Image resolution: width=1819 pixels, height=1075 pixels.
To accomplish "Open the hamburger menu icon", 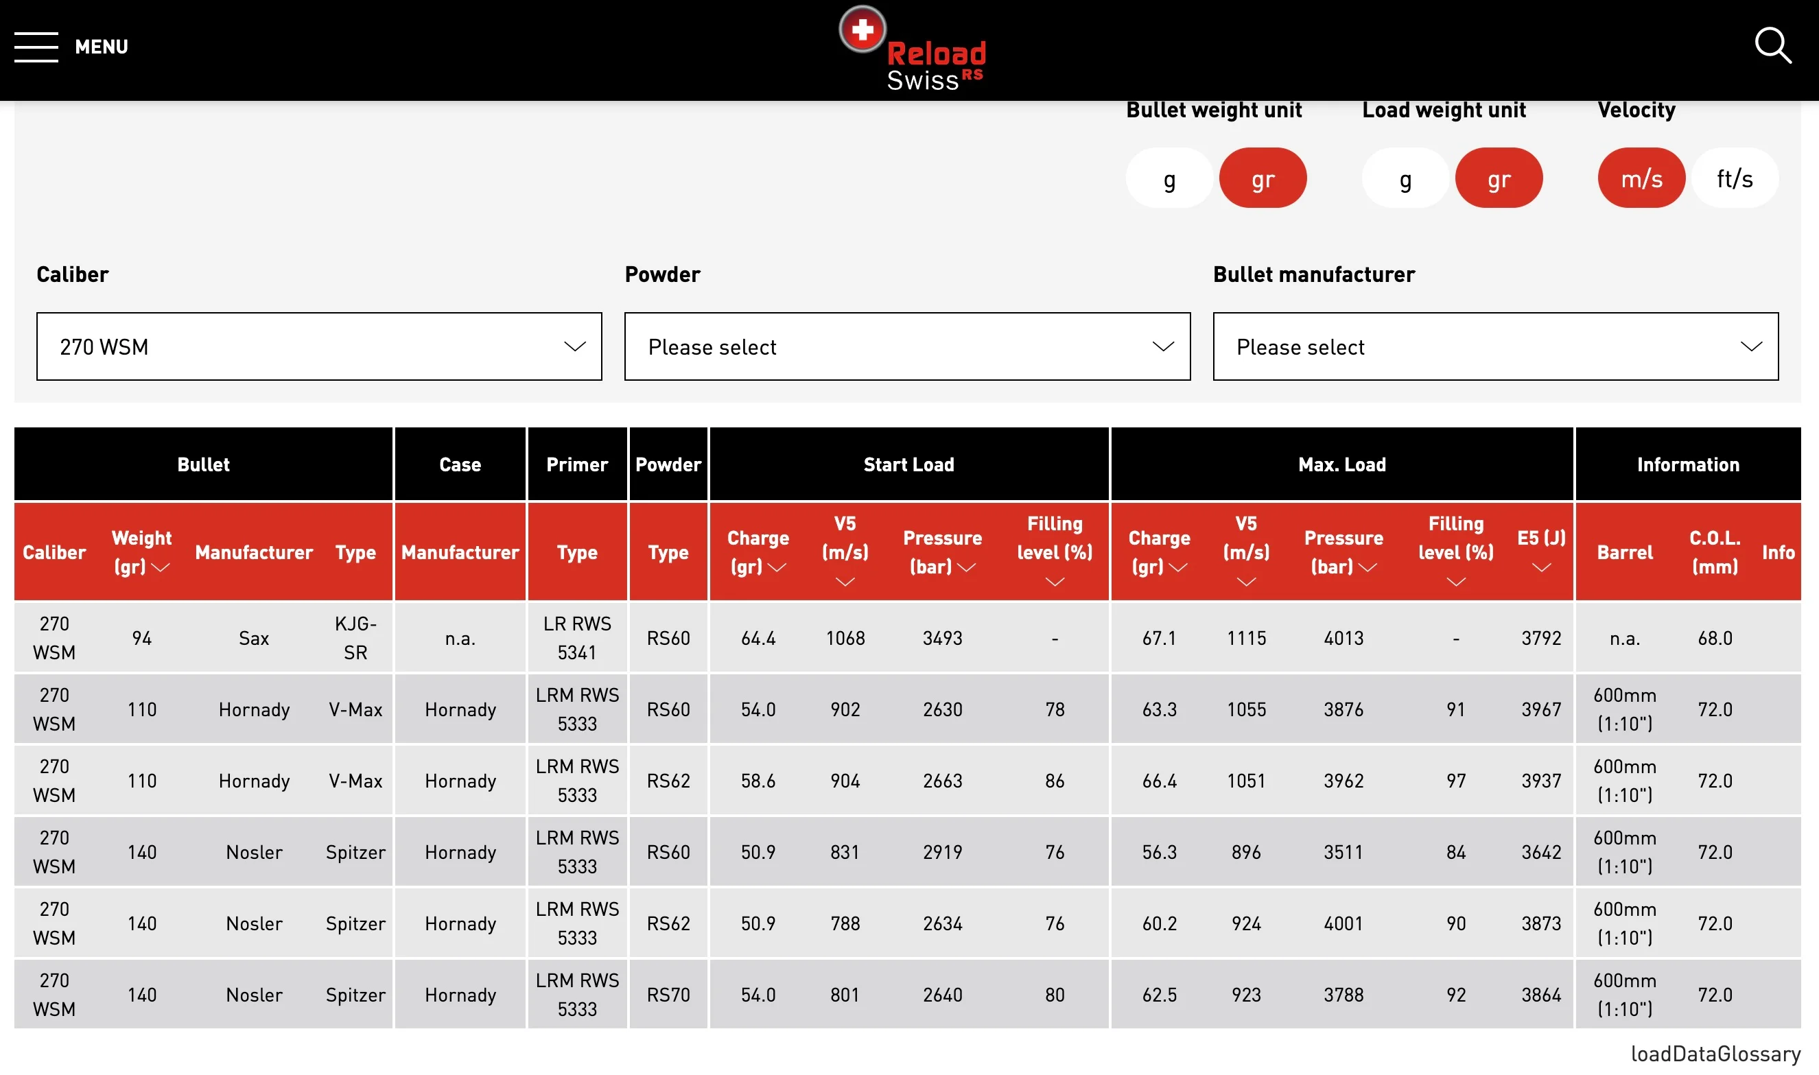I will coord(36,47).
